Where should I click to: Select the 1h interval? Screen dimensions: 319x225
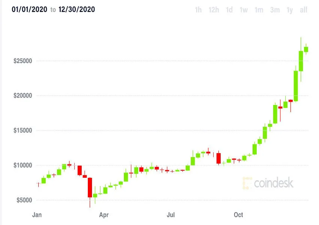199,10
